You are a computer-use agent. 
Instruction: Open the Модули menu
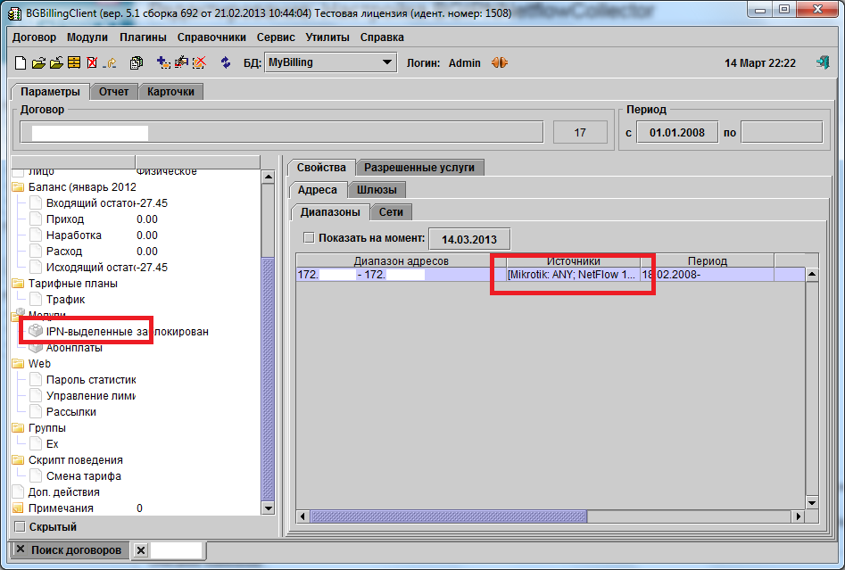pyautogui.click(x=87, y=37)
